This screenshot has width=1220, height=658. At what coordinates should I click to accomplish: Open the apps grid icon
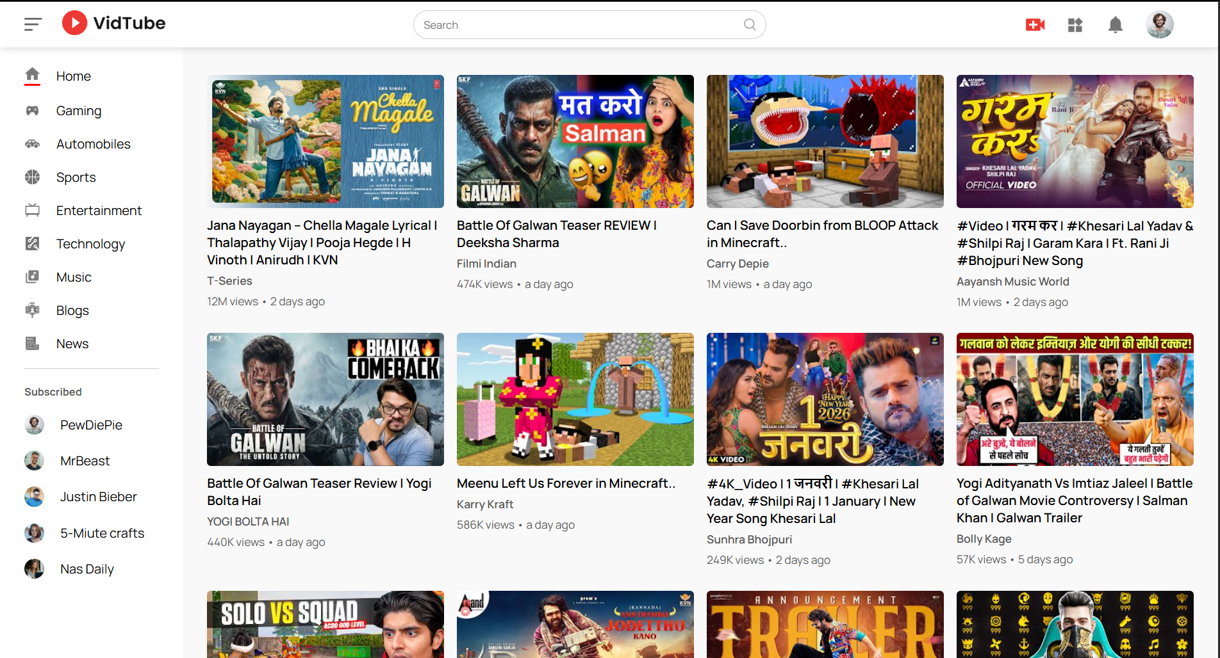[1075, 25]
